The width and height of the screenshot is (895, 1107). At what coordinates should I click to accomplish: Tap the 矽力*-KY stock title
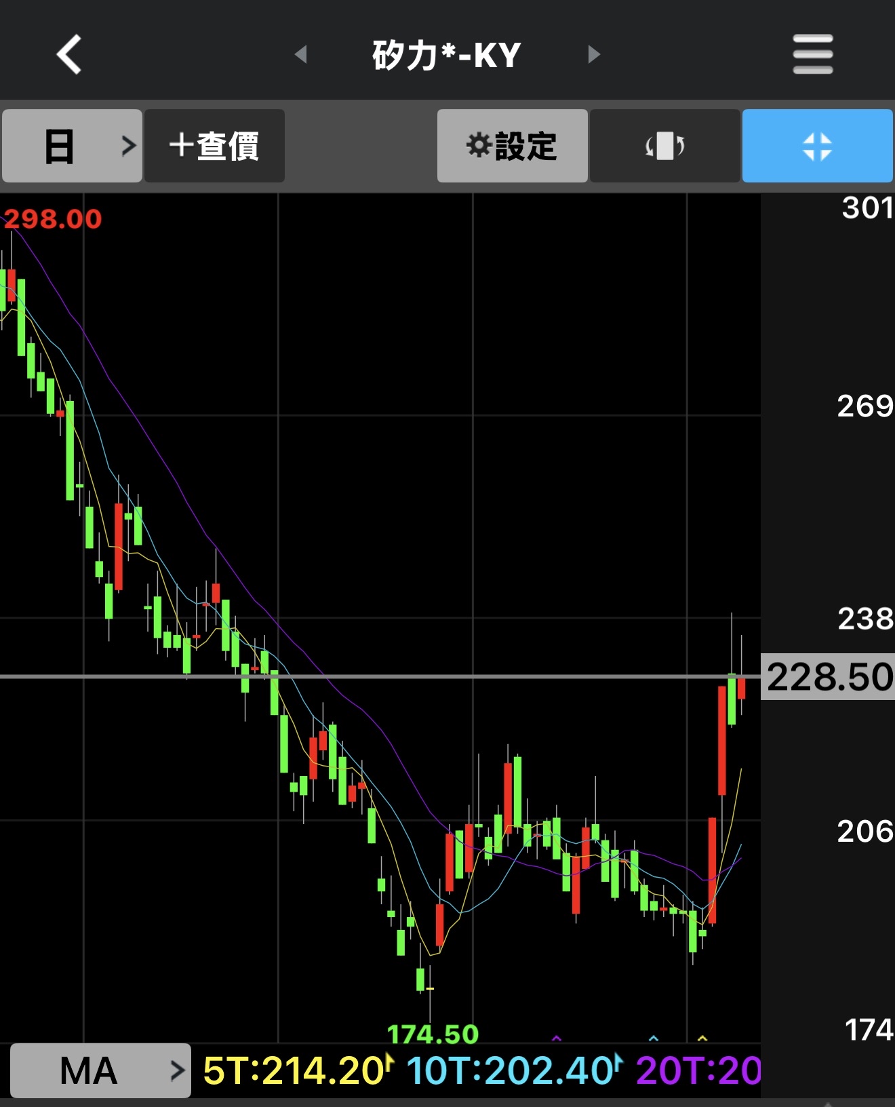(447, 54)
